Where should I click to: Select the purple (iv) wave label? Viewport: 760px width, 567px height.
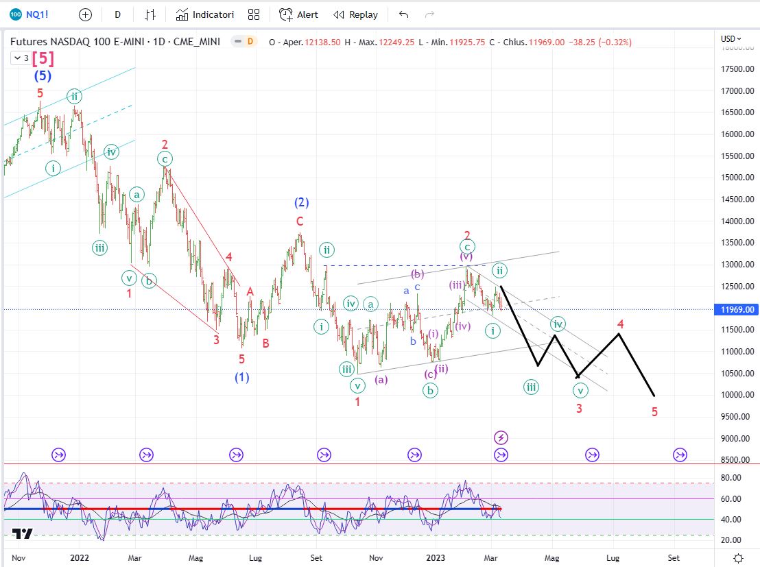pos(463,326)
